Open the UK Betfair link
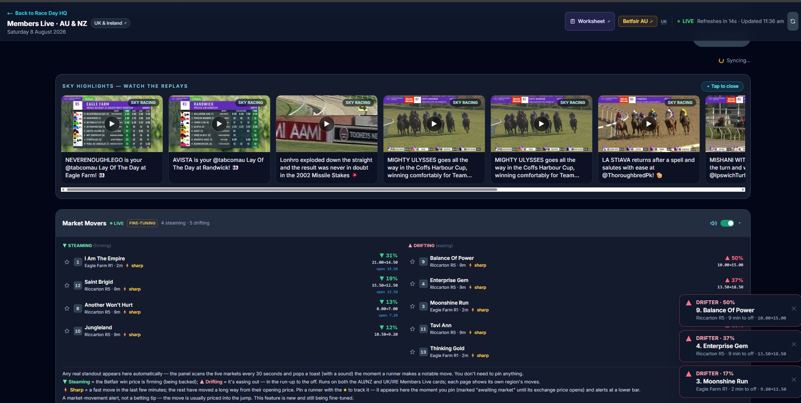801x403 pixels. pos(664,22)
